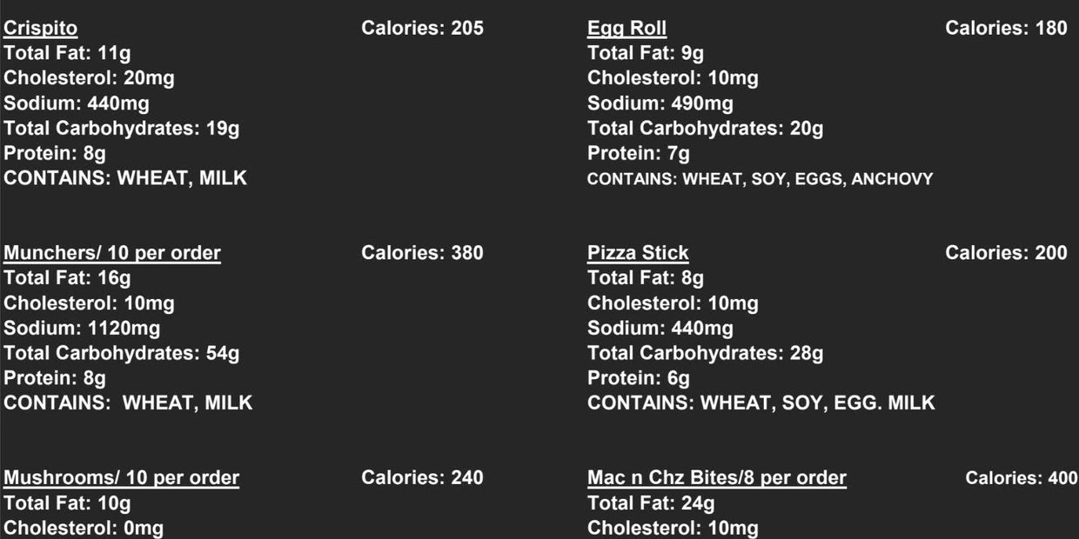Click Munchers' Calories: 380 label
Image resolution: width=1079 pixels, height=539 pixels.
pos(422,254)
